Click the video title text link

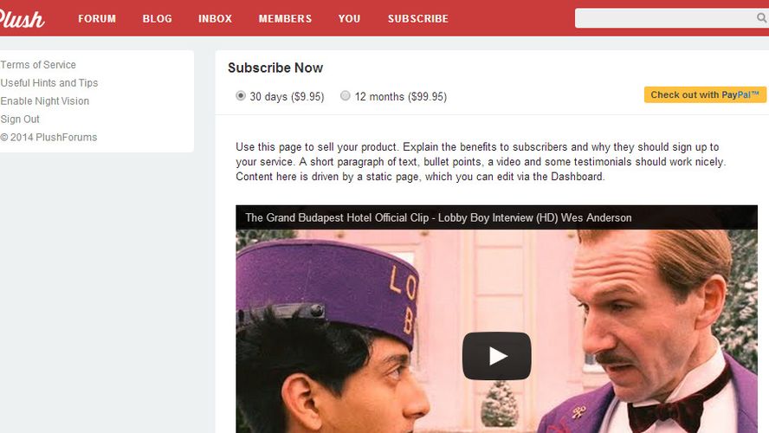pos(438,217)
